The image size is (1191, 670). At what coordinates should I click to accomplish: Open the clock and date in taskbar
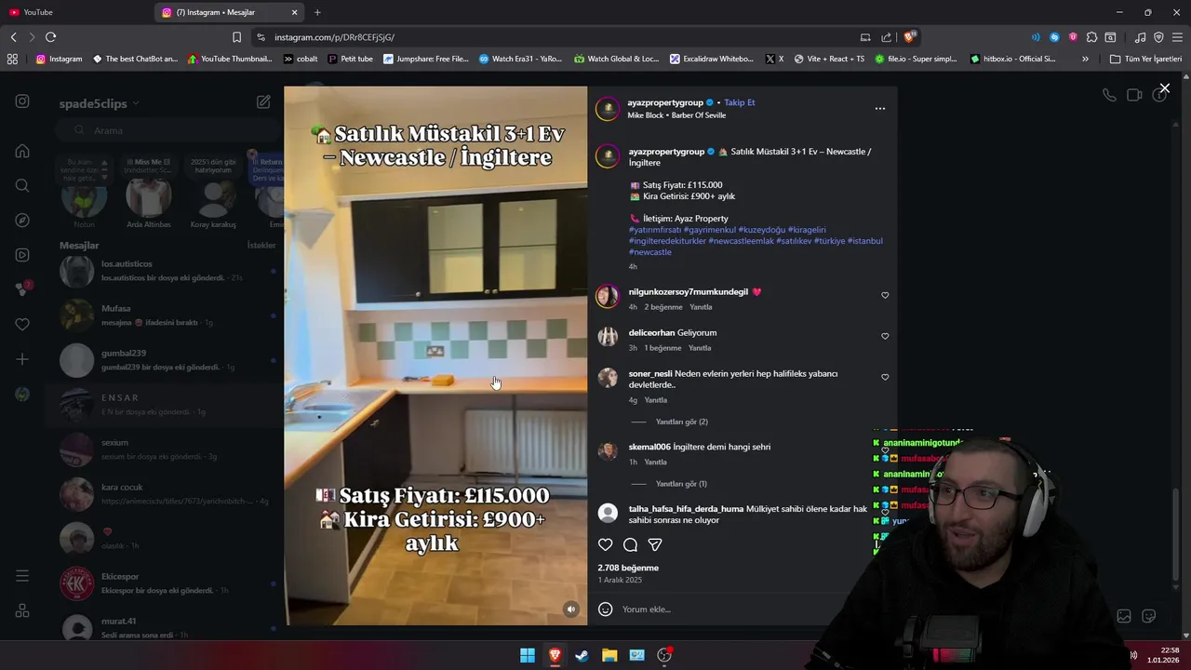pyautogui.click(x=1164, y=655)
